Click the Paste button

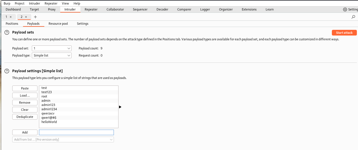(x=25, y=88)
